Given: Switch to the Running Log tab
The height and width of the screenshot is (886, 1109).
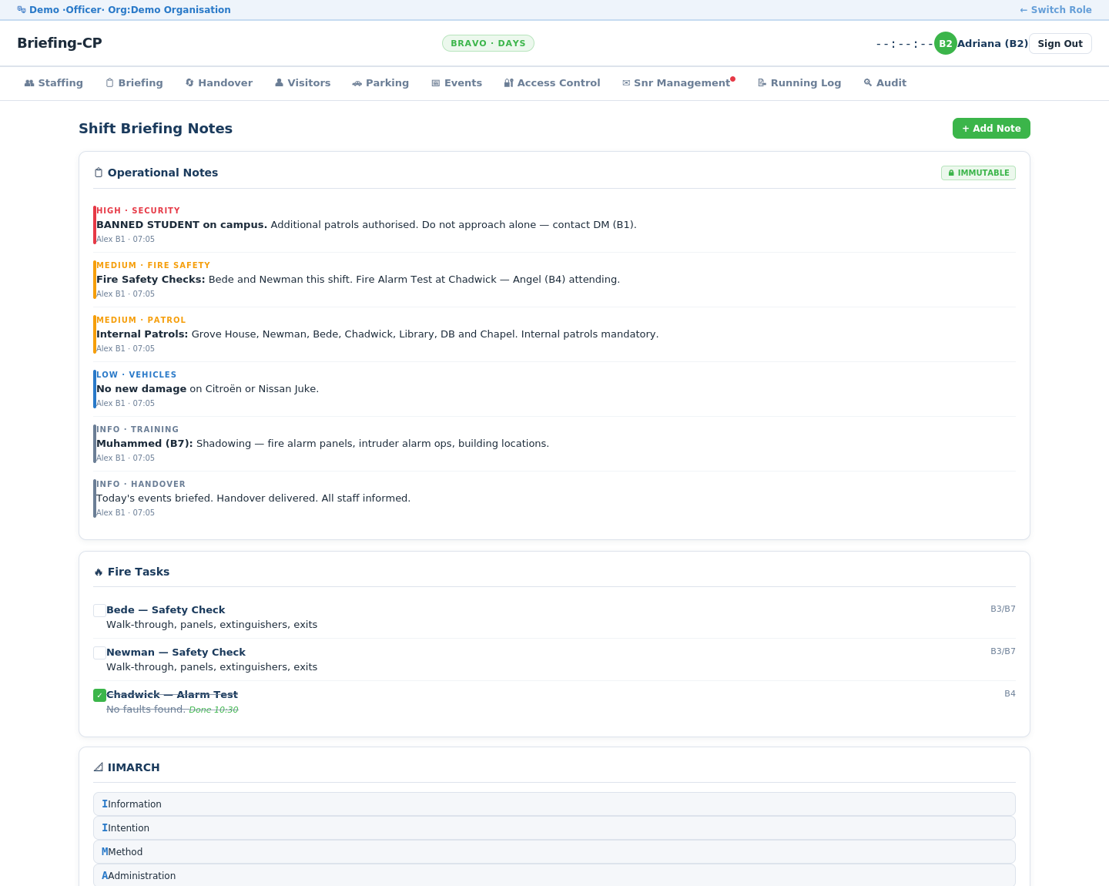Looking at the screenshot, I should 799,83.
